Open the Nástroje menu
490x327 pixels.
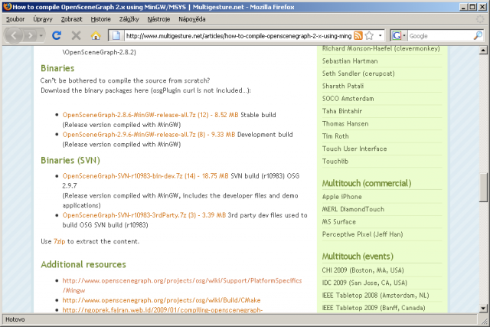click(158, 19)
